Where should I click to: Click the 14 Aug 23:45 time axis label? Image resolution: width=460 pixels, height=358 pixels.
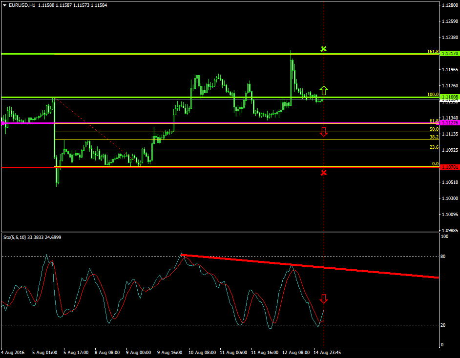pos(327,352)
